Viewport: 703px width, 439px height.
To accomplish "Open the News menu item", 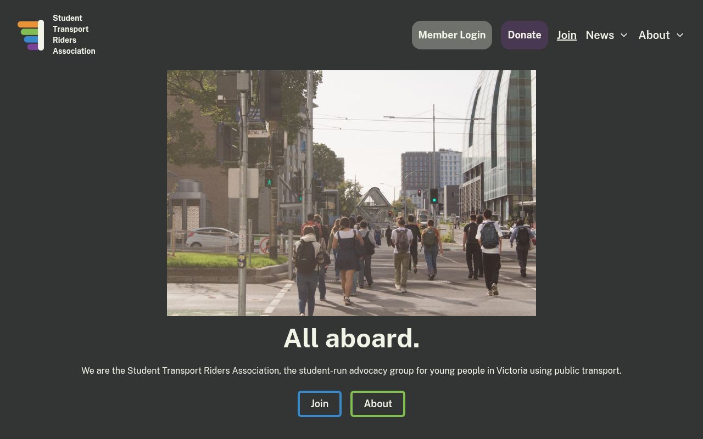I will 600,35.
